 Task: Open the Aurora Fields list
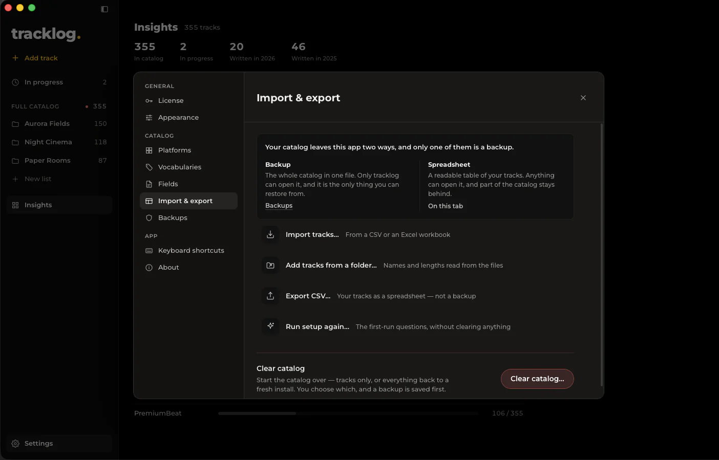pyautogui.click(x=59, y=124)
